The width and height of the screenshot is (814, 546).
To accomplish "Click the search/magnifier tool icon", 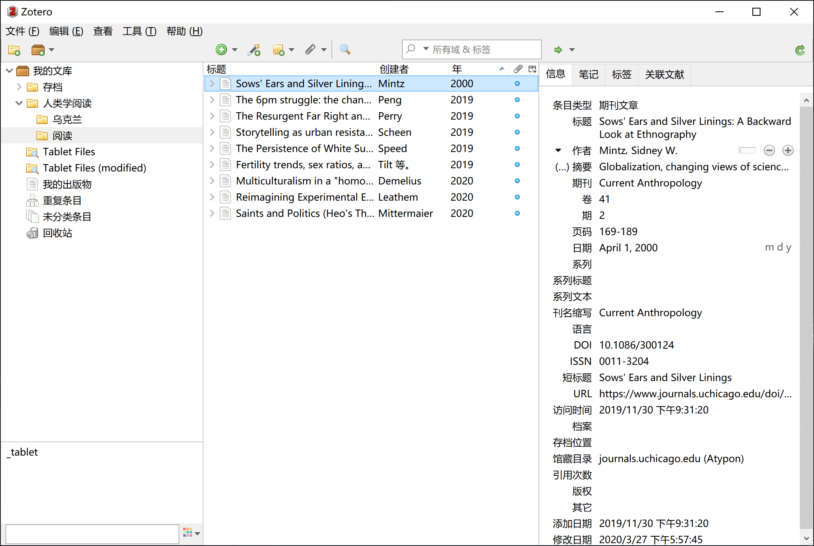I will (x=344, y=49).
